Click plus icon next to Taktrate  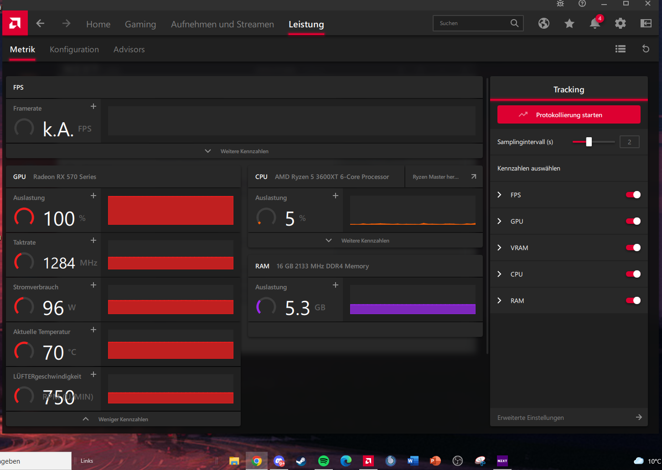(x=93, y=240)
